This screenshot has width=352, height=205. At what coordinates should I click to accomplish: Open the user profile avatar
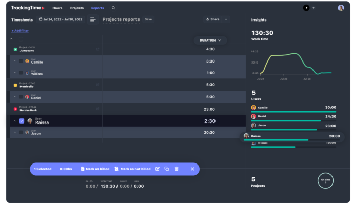click(341, 8)
